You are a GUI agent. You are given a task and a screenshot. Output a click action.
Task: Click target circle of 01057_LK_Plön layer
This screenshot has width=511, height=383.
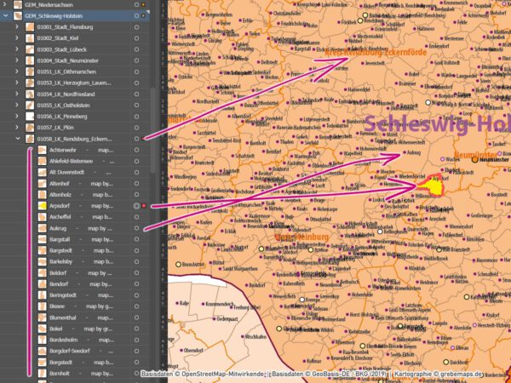(136, 128)
